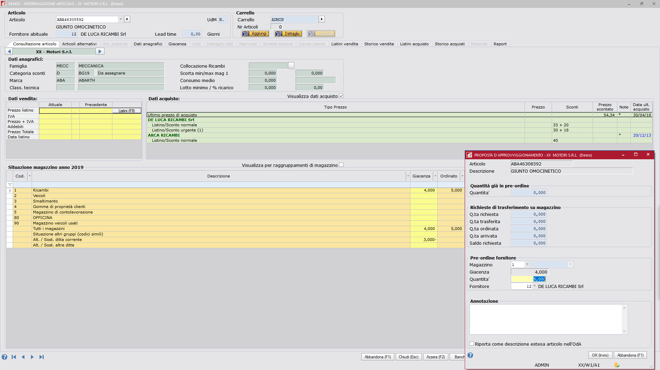Open Ordinato column filter dropdown
This screenshot has height=370, width=660.
[x=462, y=176]
